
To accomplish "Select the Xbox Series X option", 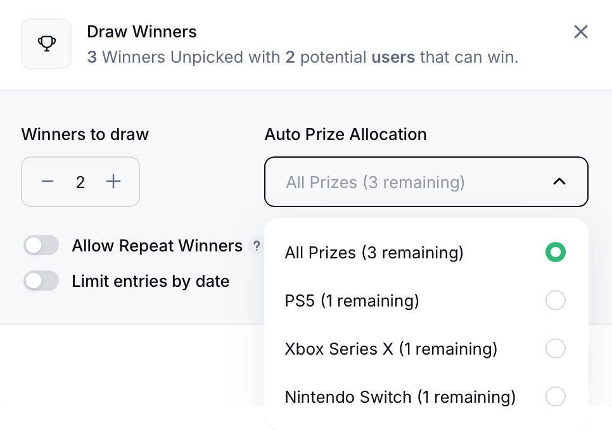I will (x=391, y=348).
